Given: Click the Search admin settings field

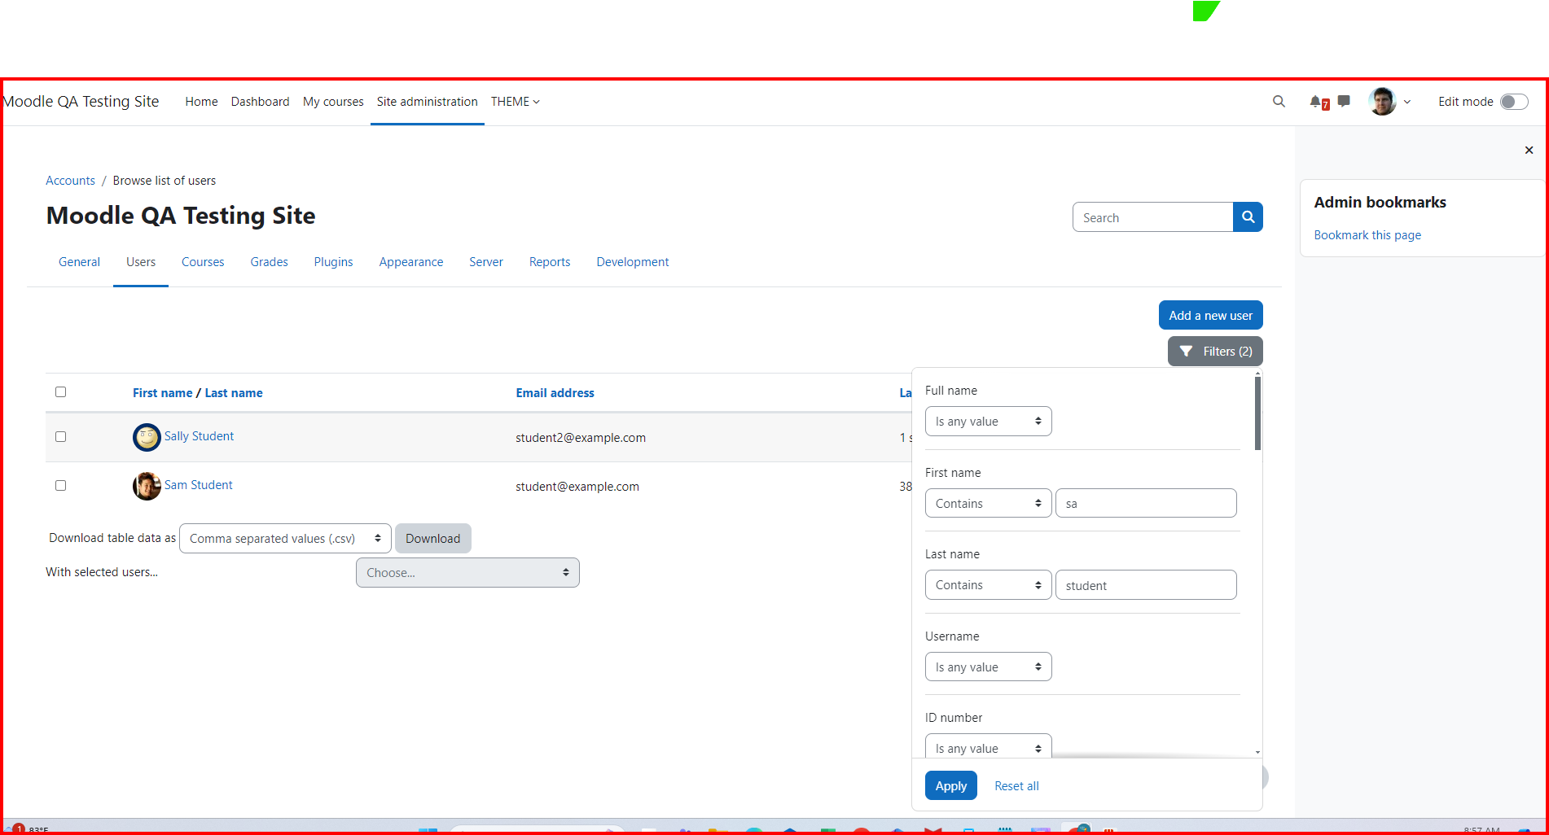Looking at the screenshot, I should tap(1152, 217).
